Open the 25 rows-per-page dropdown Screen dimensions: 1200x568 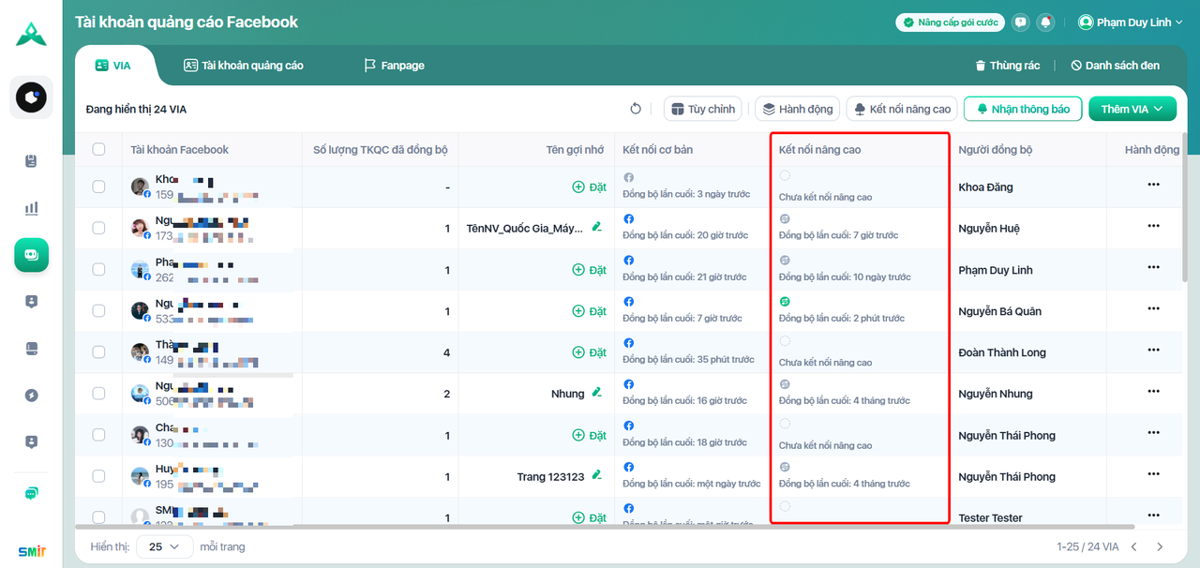click(x=165, y=546)
